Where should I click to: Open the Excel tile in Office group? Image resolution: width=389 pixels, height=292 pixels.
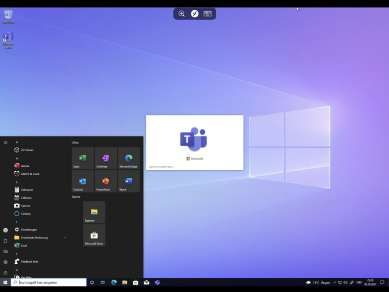(83, 158)
